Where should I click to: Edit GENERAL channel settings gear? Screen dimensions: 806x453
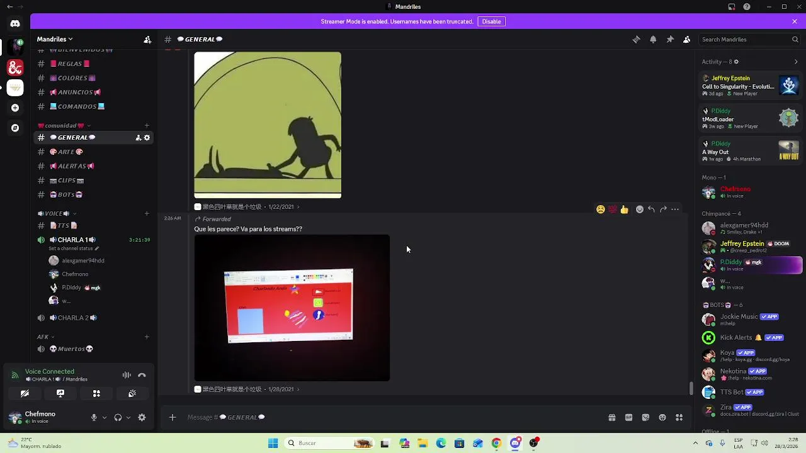click(147, 138)
